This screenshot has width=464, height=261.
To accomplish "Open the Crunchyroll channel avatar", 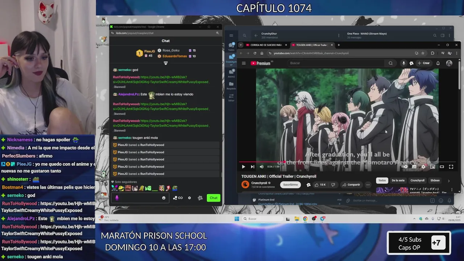I will [245, 185].
